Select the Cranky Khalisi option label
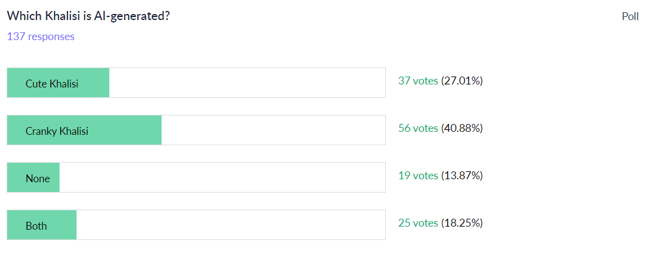Screen dimensions: 647x257 (56, 131)
